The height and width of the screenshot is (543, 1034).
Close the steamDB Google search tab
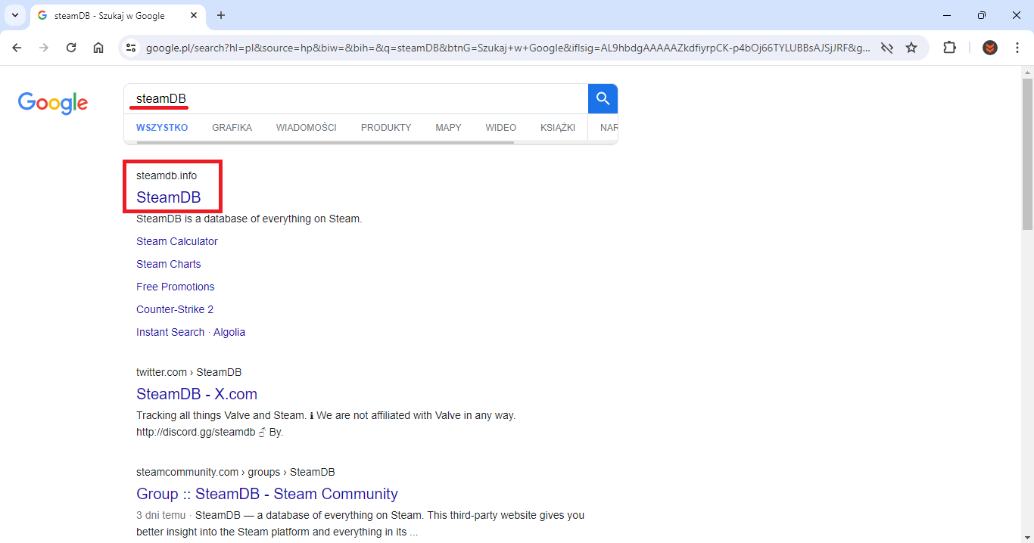(x=194, y=15)
